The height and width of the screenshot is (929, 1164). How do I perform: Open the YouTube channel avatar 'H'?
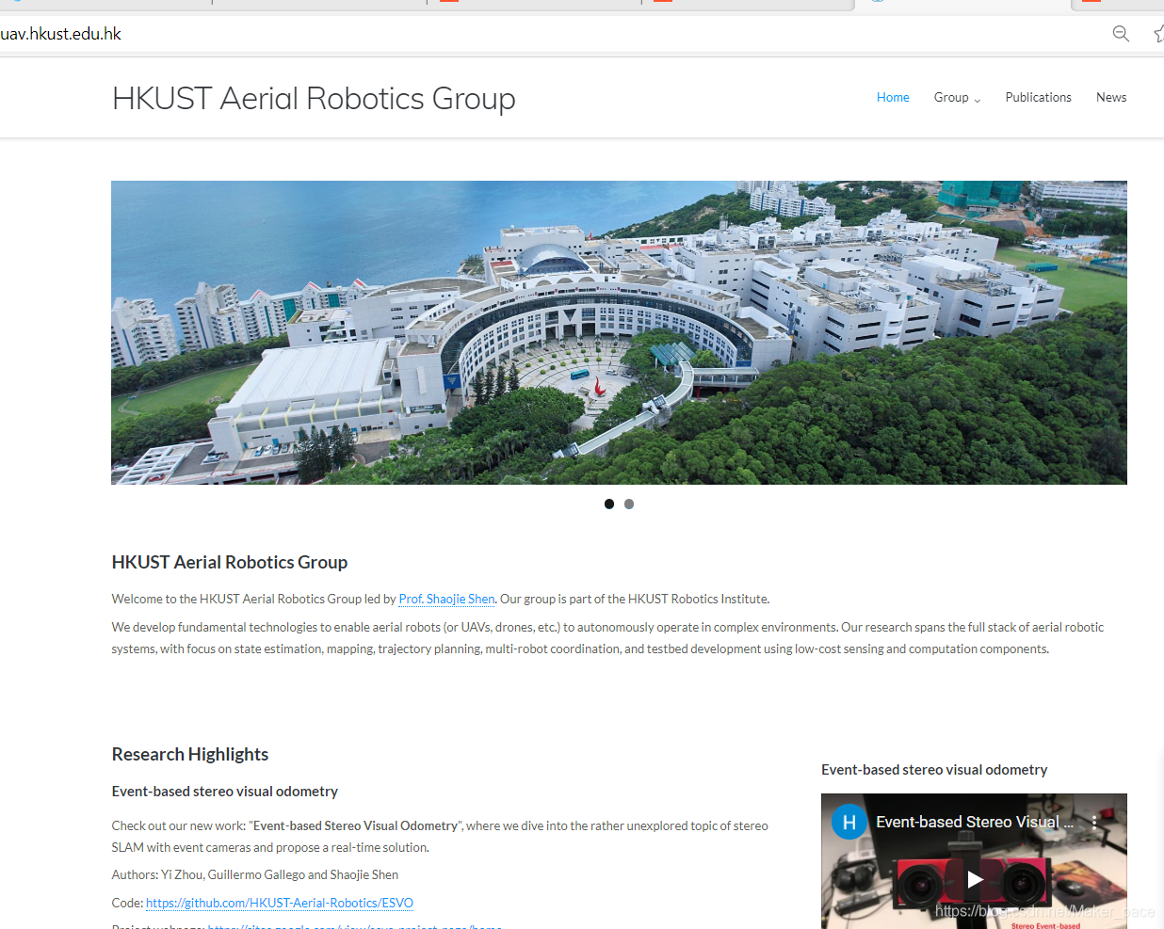click(x=849, y=822)
